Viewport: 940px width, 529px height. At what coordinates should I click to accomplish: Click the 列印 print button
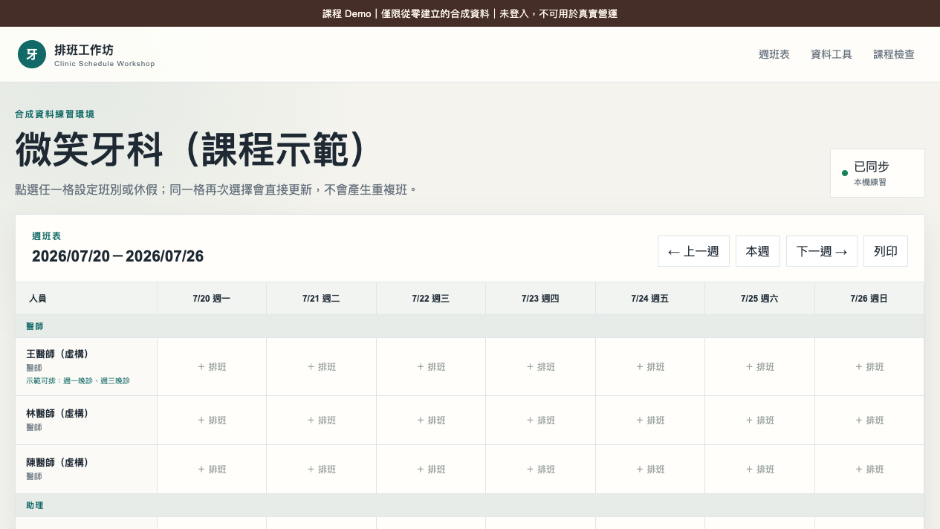click(x=886, y=251)
